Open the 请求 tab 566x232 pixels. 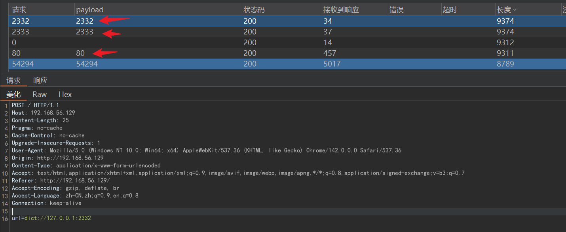click(x=13, y=80)
